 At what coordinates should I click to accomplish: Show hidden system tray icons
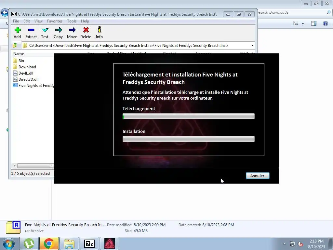(284, 244)
